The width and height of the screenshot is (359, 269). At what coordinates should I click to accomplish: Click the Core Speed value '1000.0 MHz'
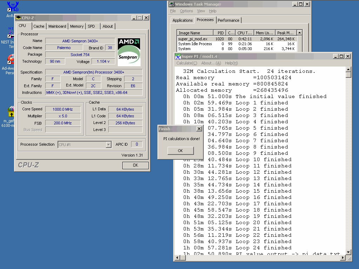(63, 109)
